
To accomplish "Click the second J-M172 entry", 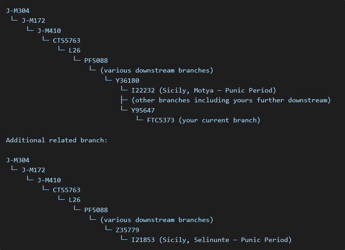I will (33, 170).
